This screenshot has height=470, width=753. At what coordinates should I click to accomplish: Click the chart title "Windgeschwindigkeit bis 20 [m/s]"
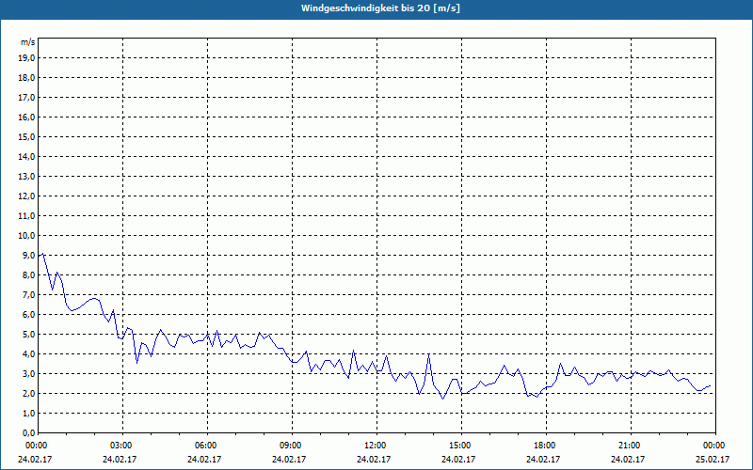coord(380,8)
